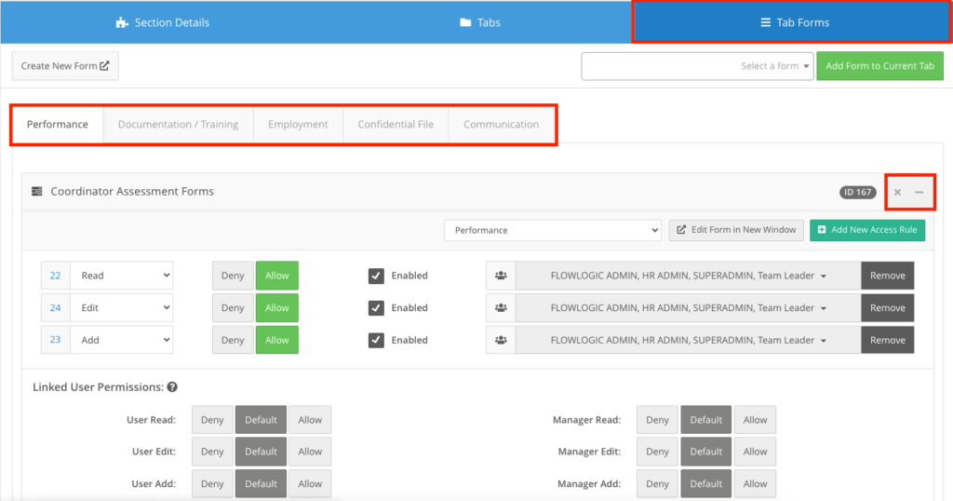Click the users group icon on the Read rule row
The image size is (953, 501).
pos(501,276)
